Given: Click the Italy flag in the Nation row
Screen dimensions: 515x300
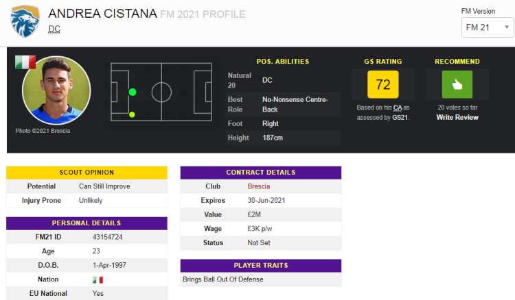Looking at the screenshot, I should pyautogui.click(x=98, y=279).
